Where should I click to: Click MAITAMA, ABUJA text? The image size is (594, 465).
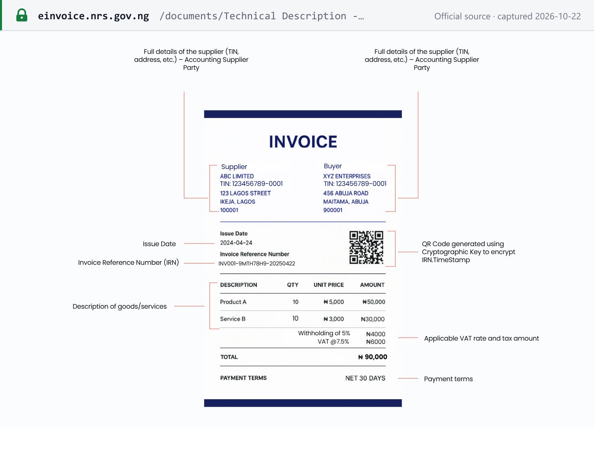346,202
